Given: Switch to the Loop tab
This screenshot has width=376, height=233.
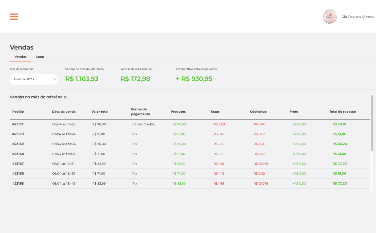Looking at the screenshot, I should 40,57.
